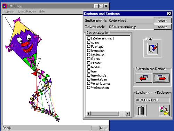
Task: Click the category list right scroll arrow
Action: pyautogui.click(x=128, y=114)
